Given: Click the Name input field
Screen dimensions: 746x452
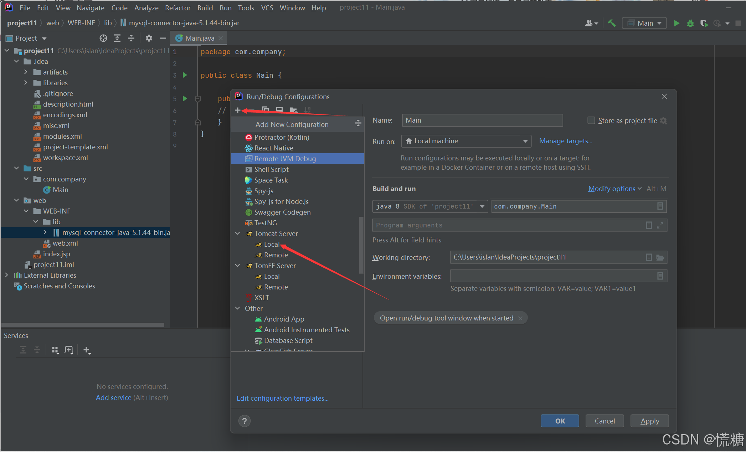Looking at the screenshot, I should coord(482,120).
